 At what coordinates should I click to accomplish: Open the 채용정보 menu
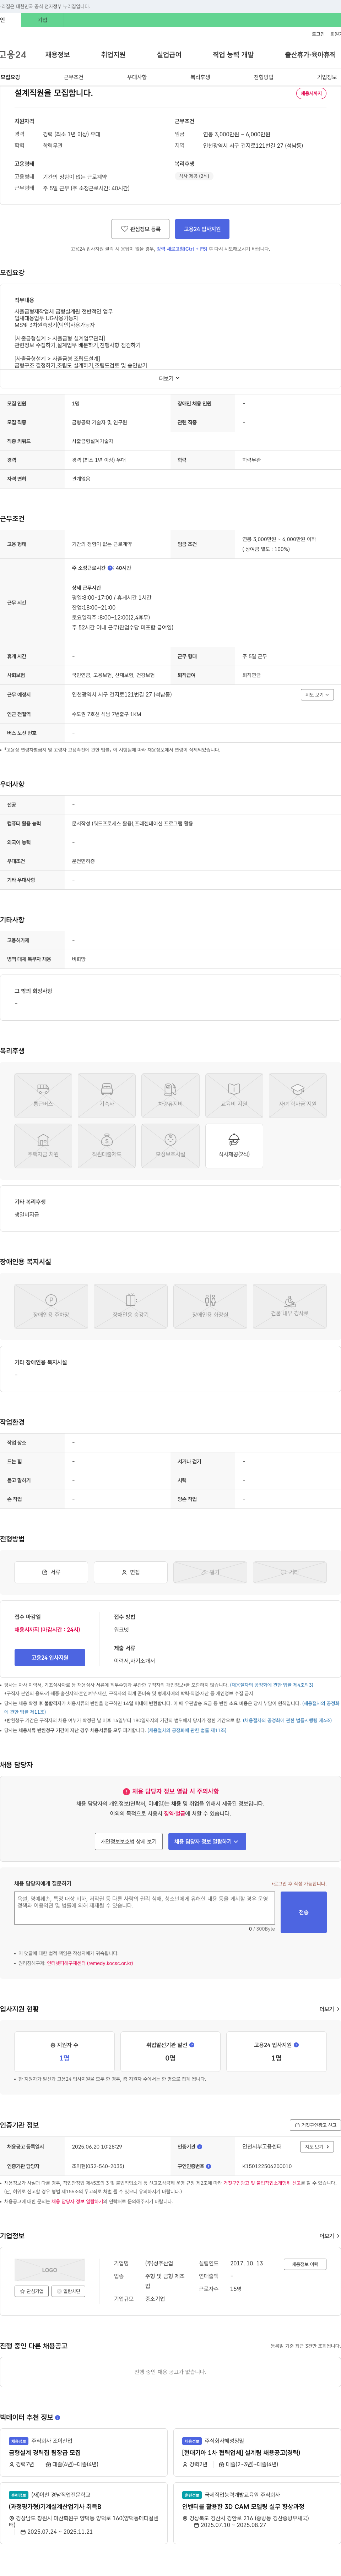(x=57, y=55)
